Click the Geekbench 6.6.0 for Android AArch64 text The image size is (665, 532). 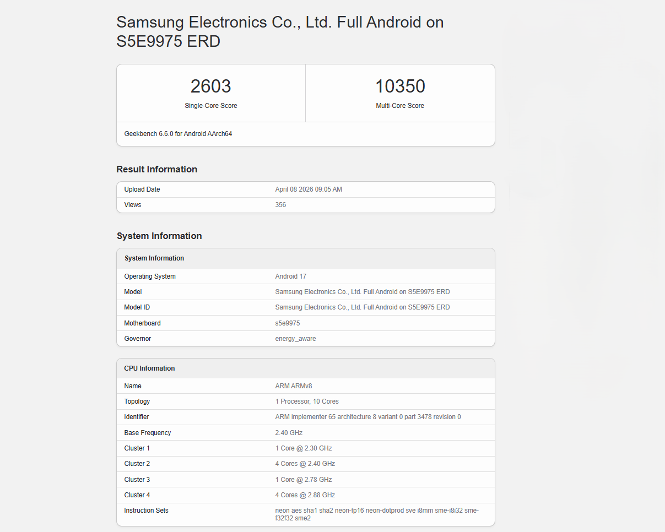pyautogui.click(x=178, y=134)
